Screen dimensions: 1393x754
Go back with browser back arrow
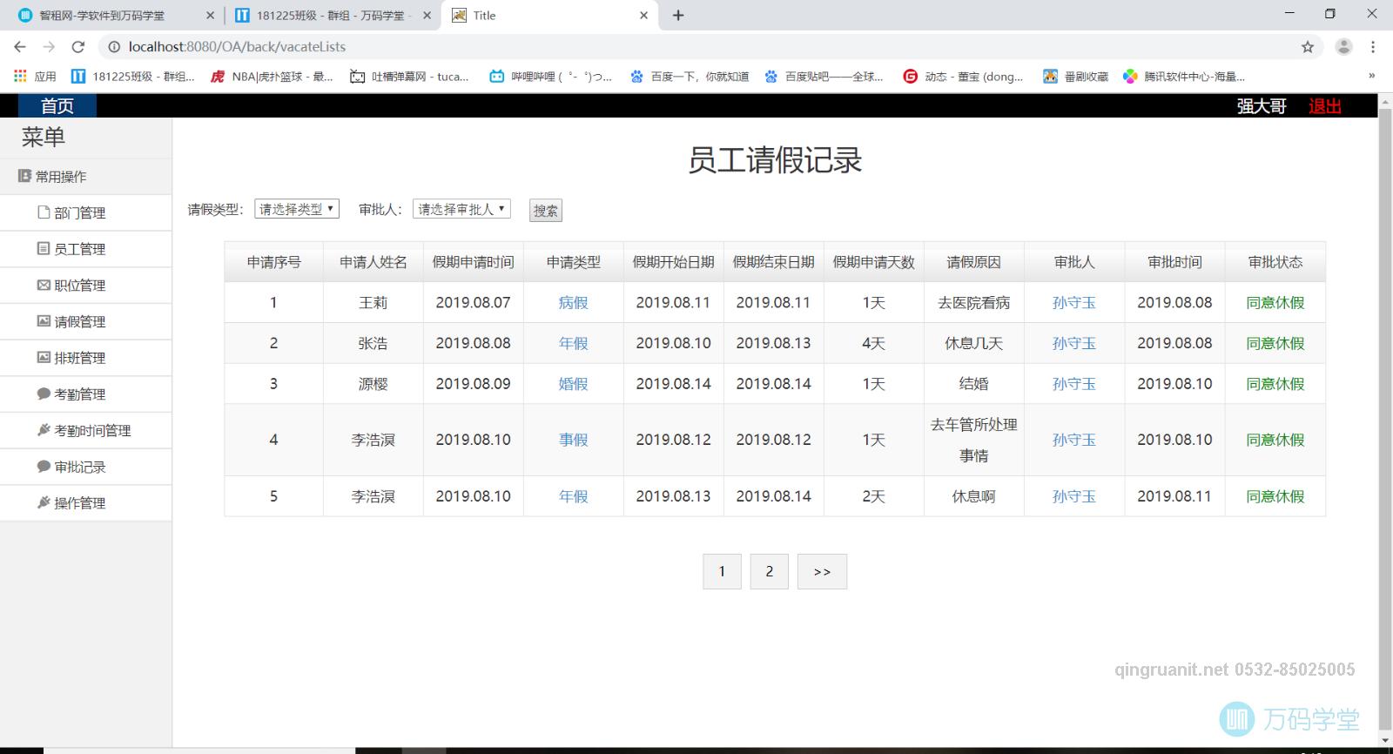[20, 47]
